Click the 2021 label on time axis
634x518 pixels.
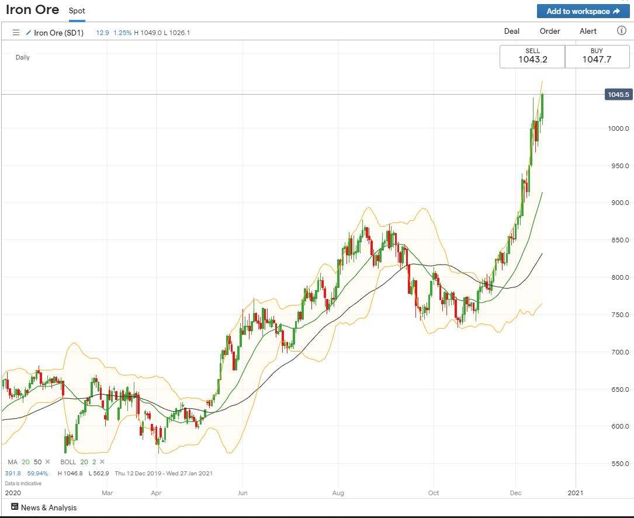click(x=576, y=493)
